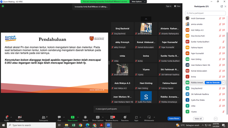
Task: Open more options for Rizkika Annastasya
Action: point(223,82)
